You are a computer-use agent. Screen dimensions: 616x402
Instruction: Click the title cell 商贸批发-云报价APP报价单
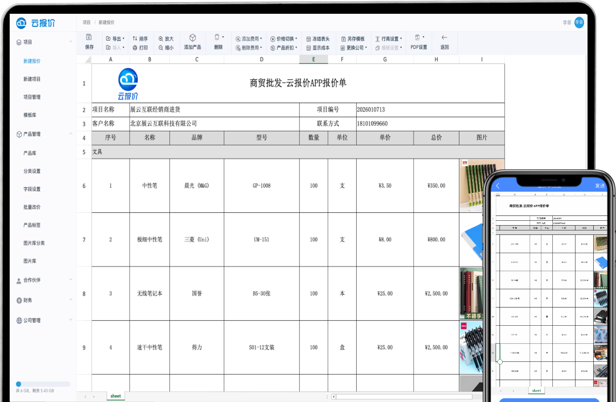coord(298,83)
